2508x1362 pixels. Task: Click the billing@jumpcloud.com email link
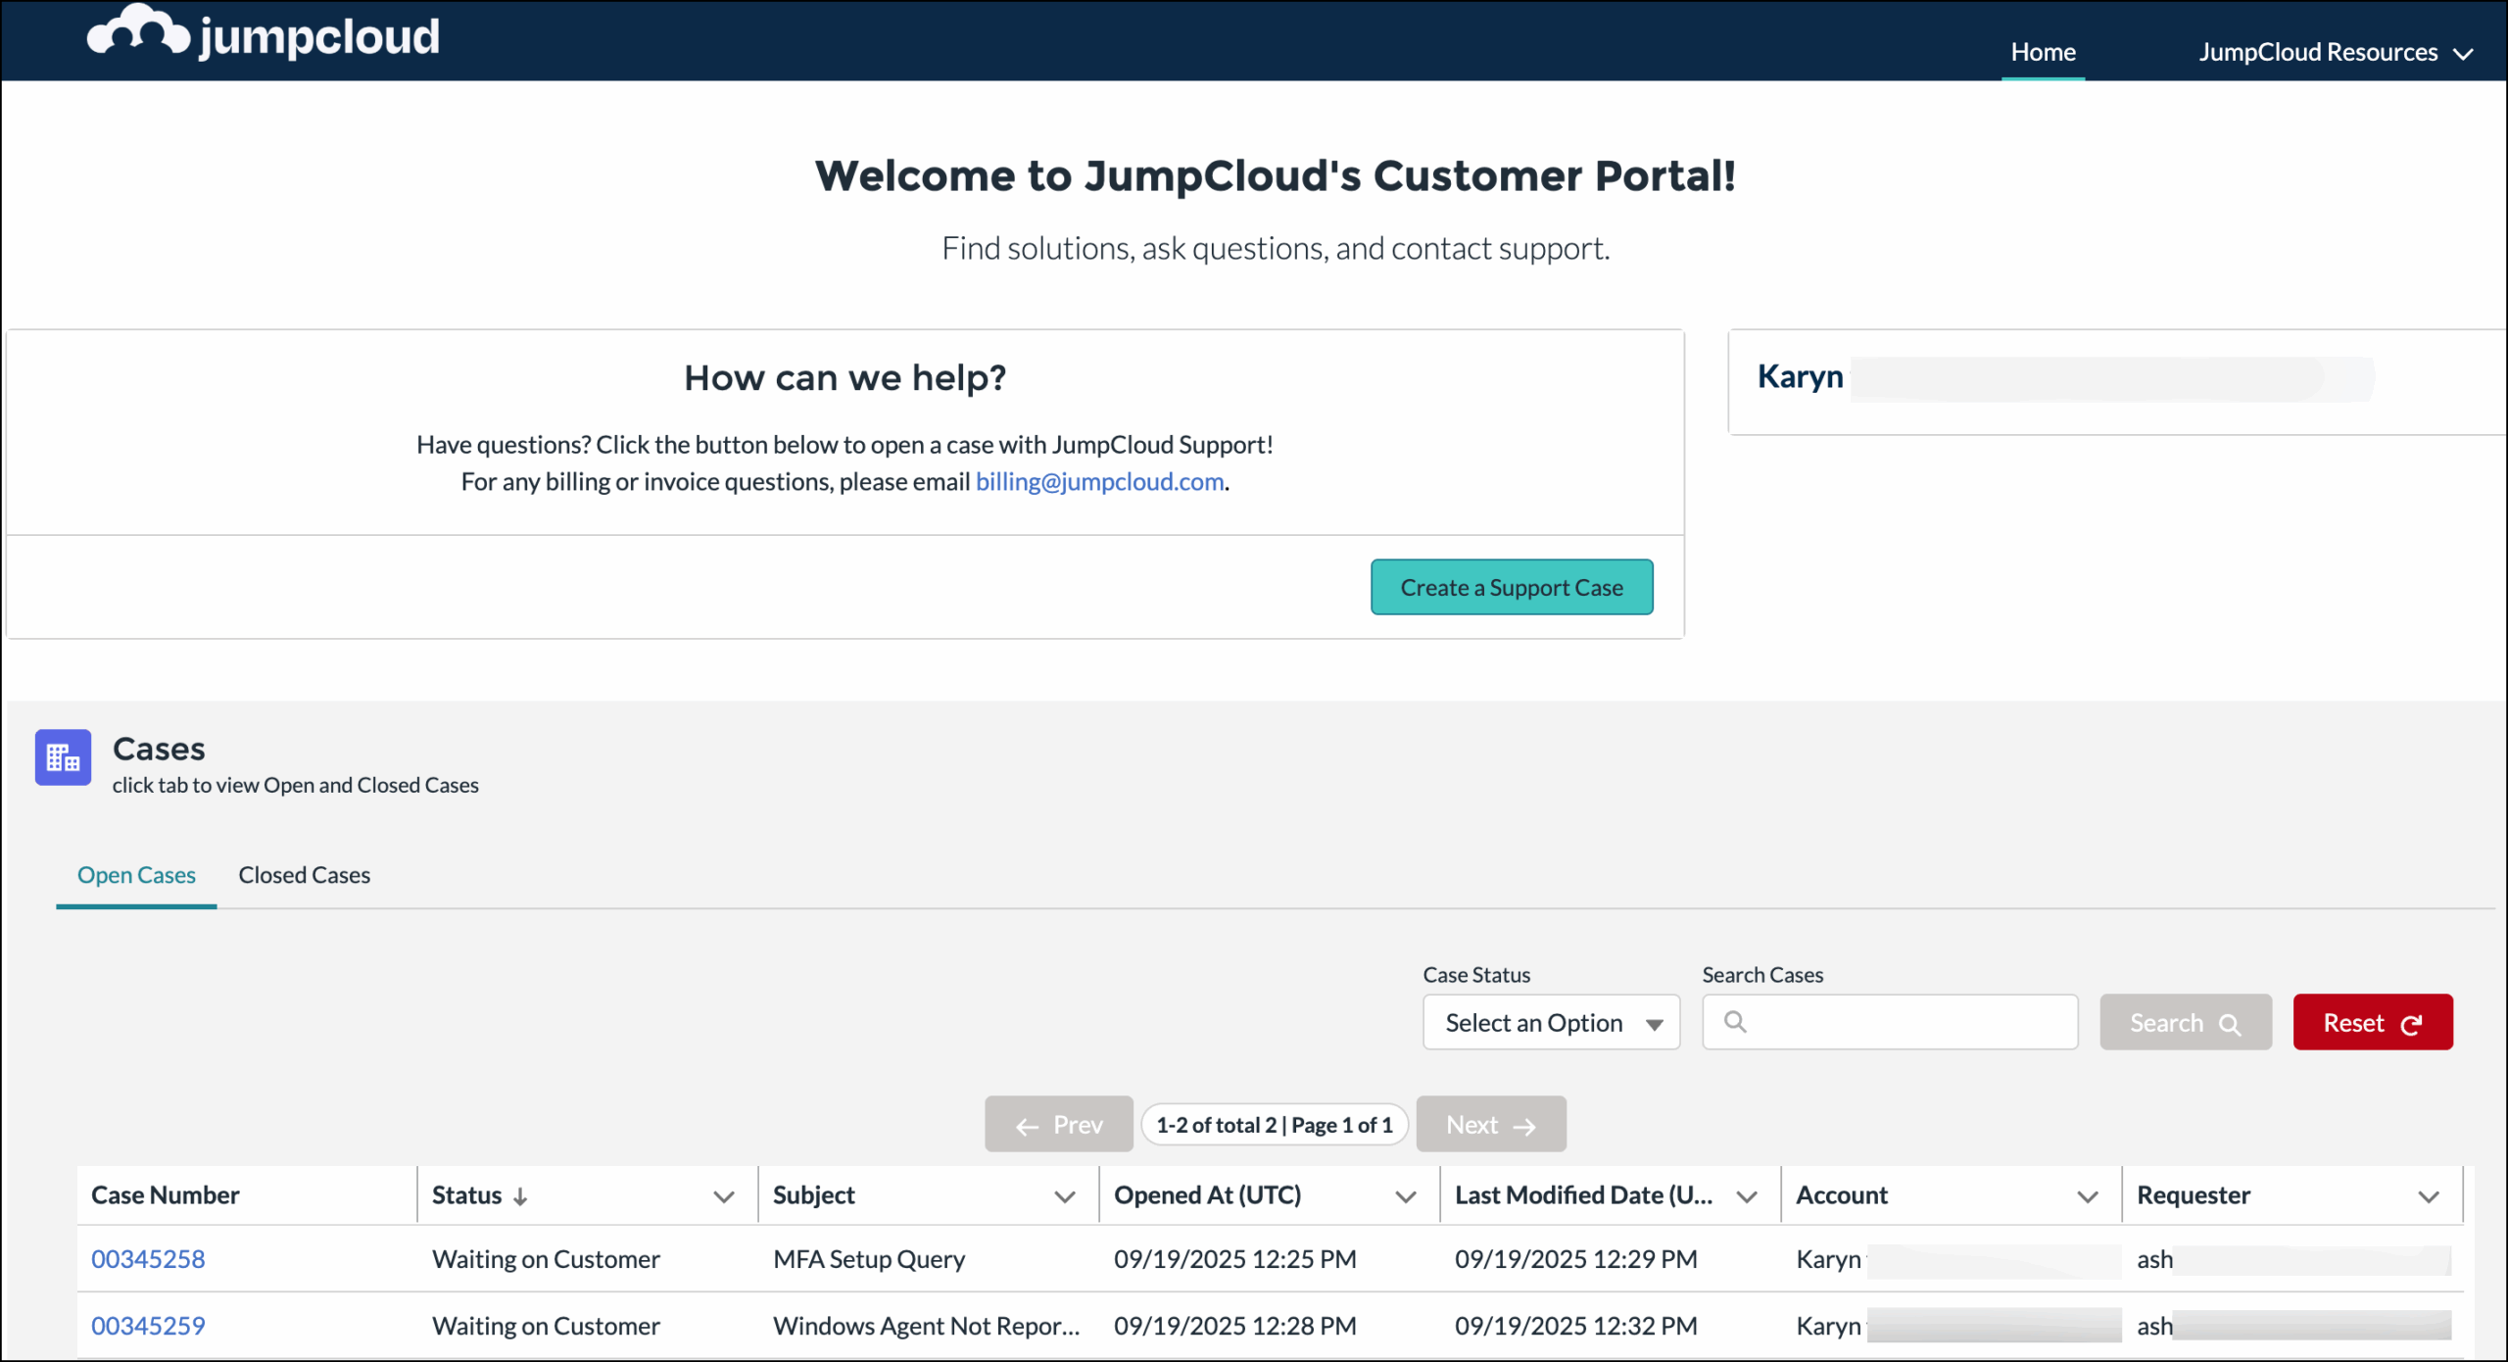pyautogui.click(x=1099, y=481)
